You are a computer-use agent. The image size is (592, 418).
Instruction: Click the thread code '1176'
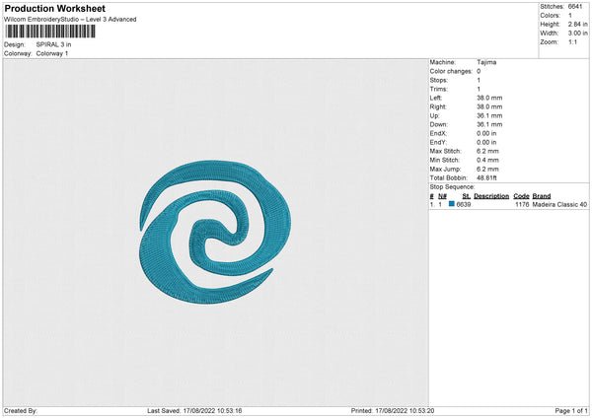click(x=522, y=204)
